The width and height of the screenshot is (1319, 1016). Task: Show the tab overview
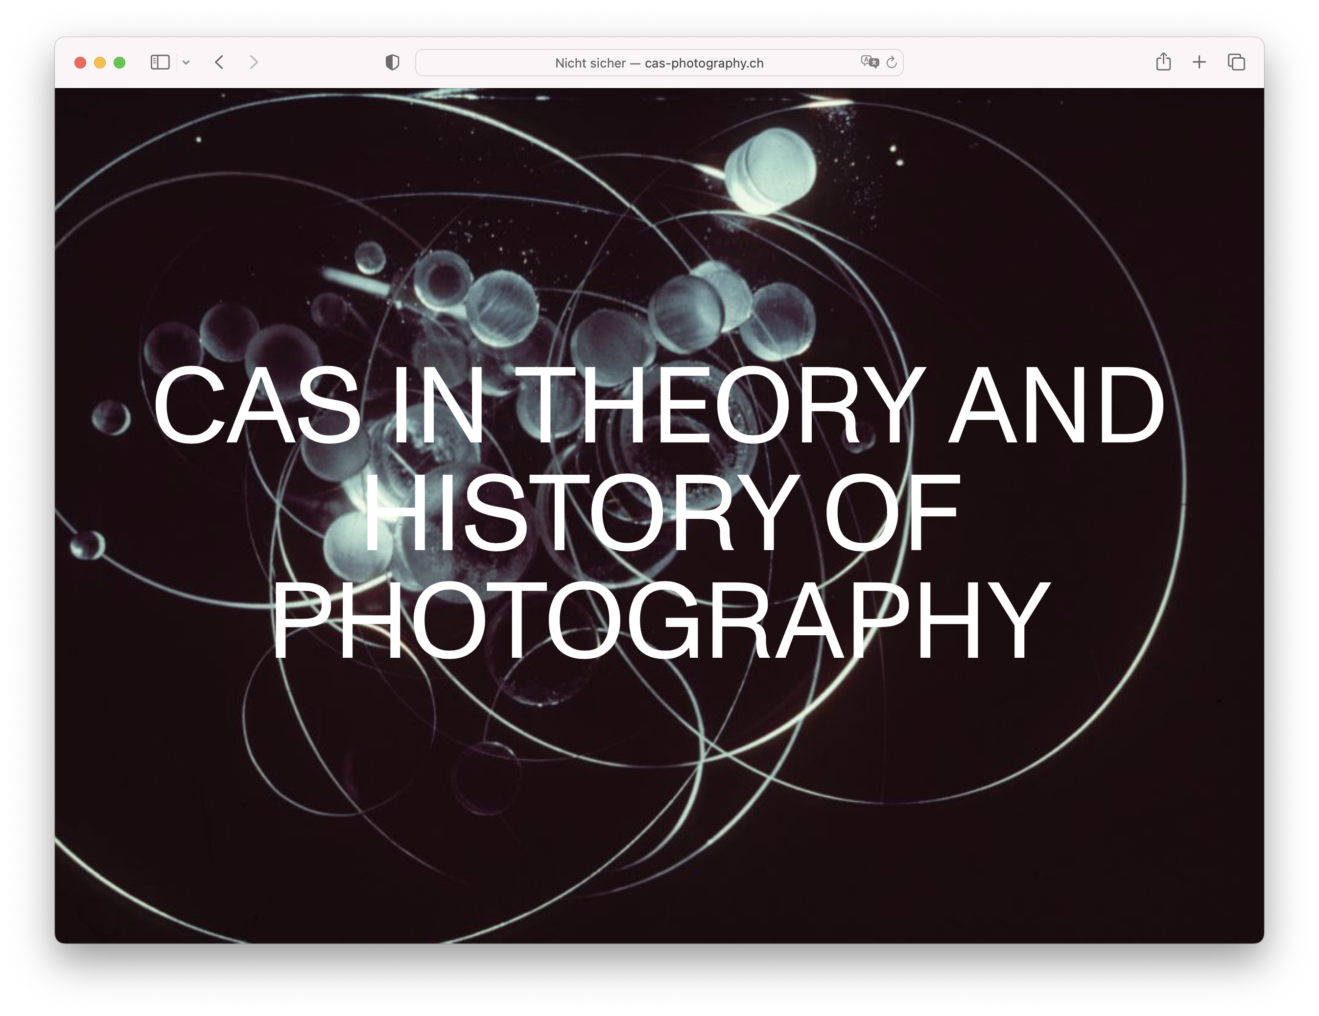point(1236,62)
